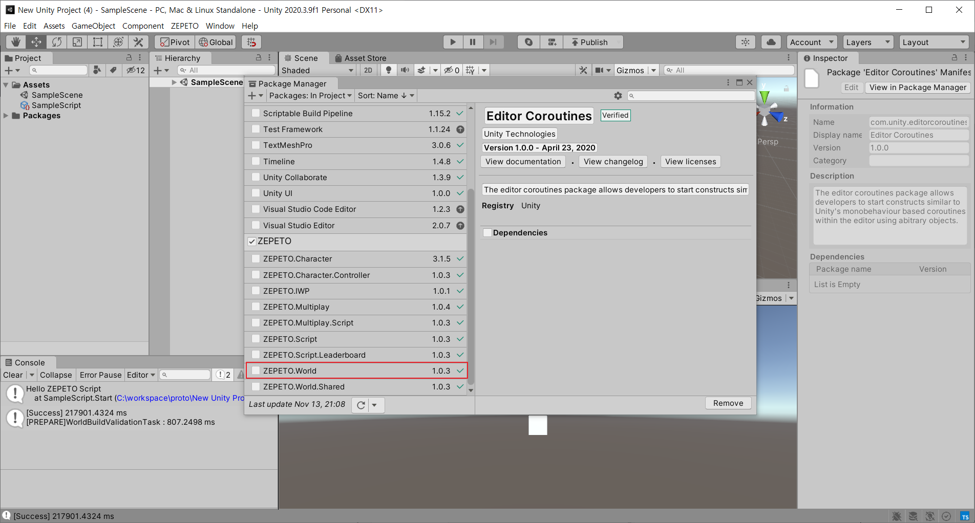This screenshot has width=975, height=523.
Task: Click the Pause button
Action: (473, 42)
